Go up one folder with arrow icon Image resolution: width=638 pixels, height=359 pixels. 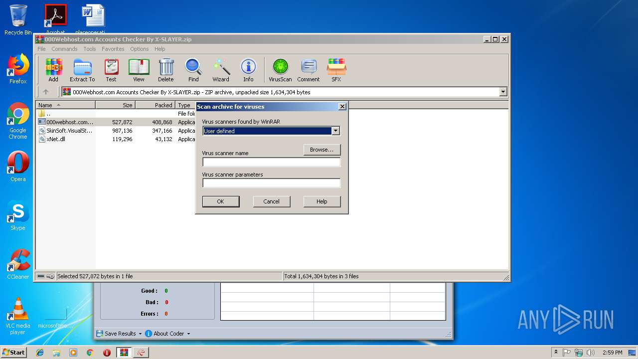(46, 92)
